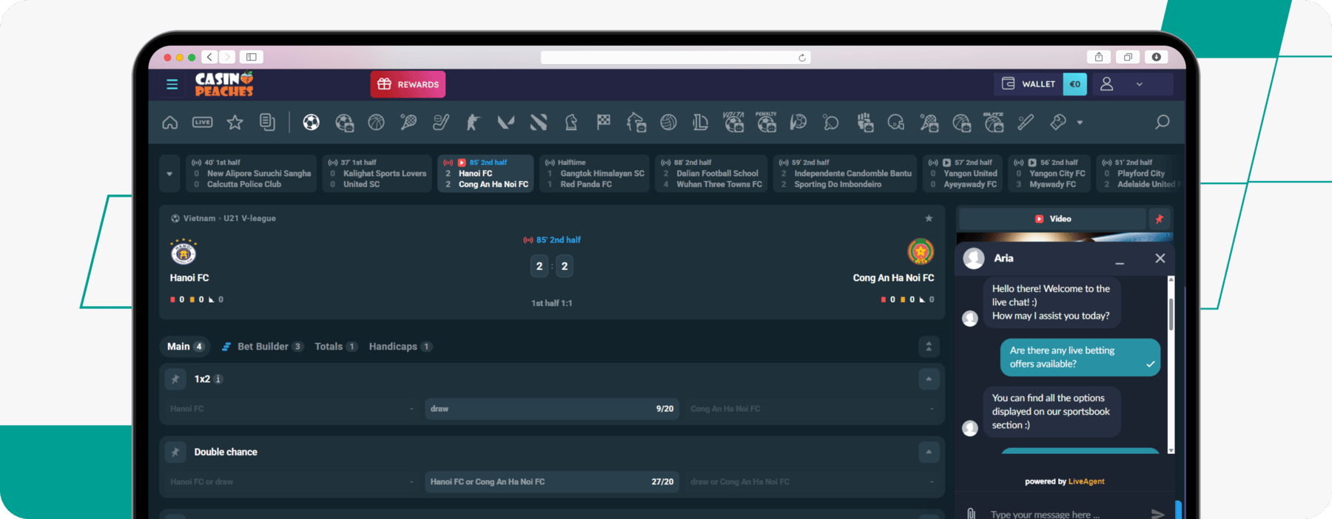Screen dimensions: 1332x519
Task: Pin the 1x2 market
Action: click(x=175, y=379)
